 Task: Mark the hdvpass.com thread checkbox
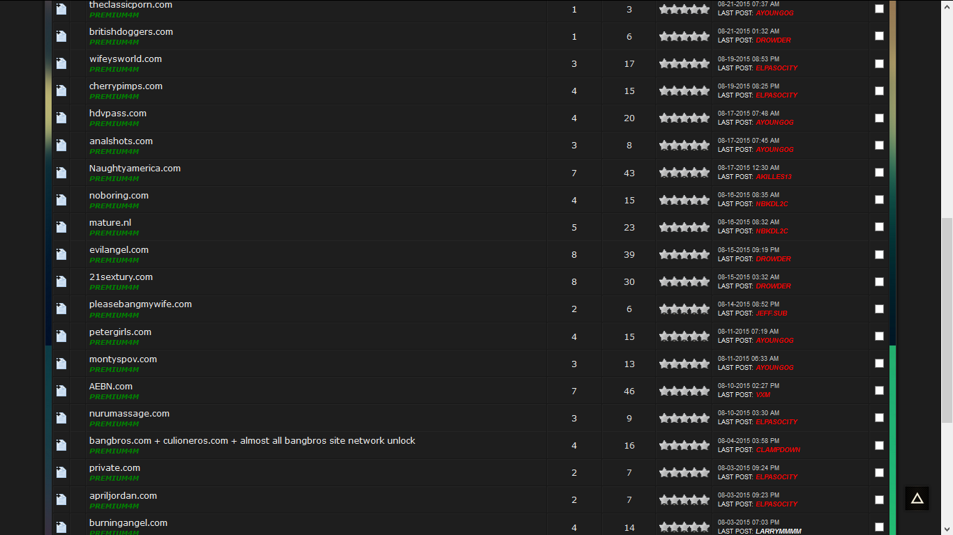pyautogui.click(x=879, y=118)
